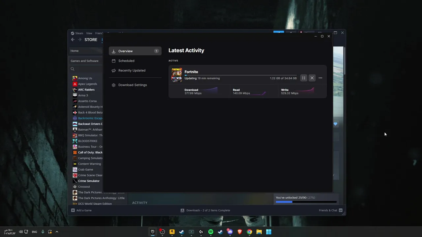422x237 pixels.
Task: Click the Apex Legends game icon
Action: [x=75, y=84]
